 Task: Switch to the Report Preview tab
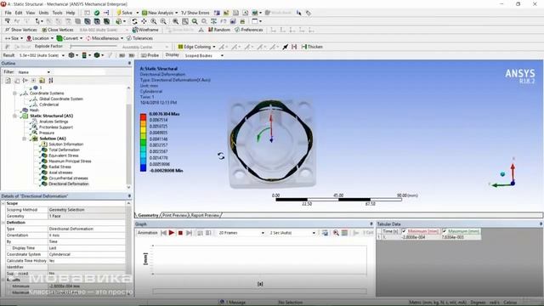[x=205, y=215]
